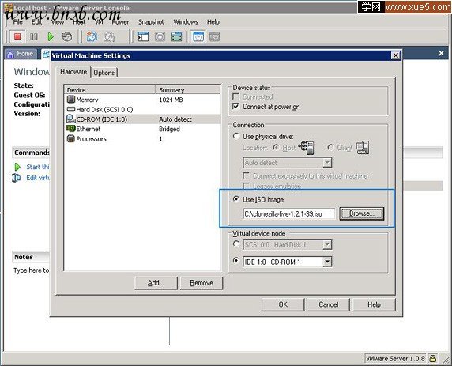The height and width of the screenshot is (366, 452).
Task: Click the house icon on Home tab
Action: tap(10, 54)
